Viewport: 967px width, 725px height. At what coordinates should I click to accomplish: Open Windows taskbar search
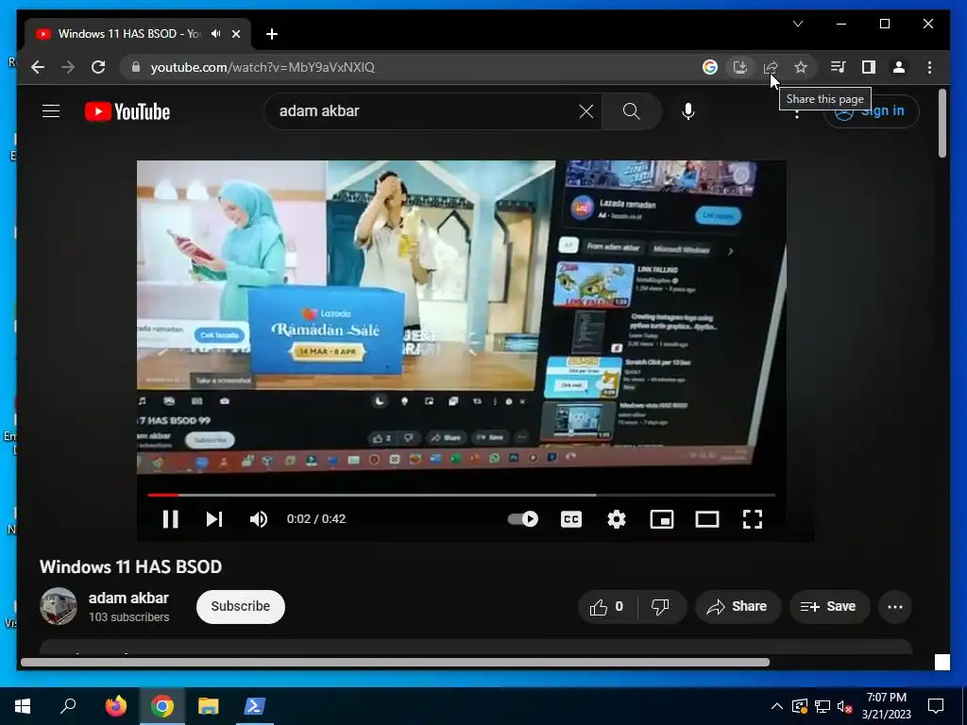coord(68,706)
